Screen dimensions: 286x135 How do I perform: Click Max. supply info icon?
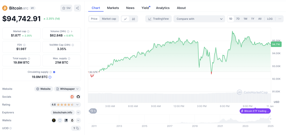pyautogui.click(x=69, y=58)
